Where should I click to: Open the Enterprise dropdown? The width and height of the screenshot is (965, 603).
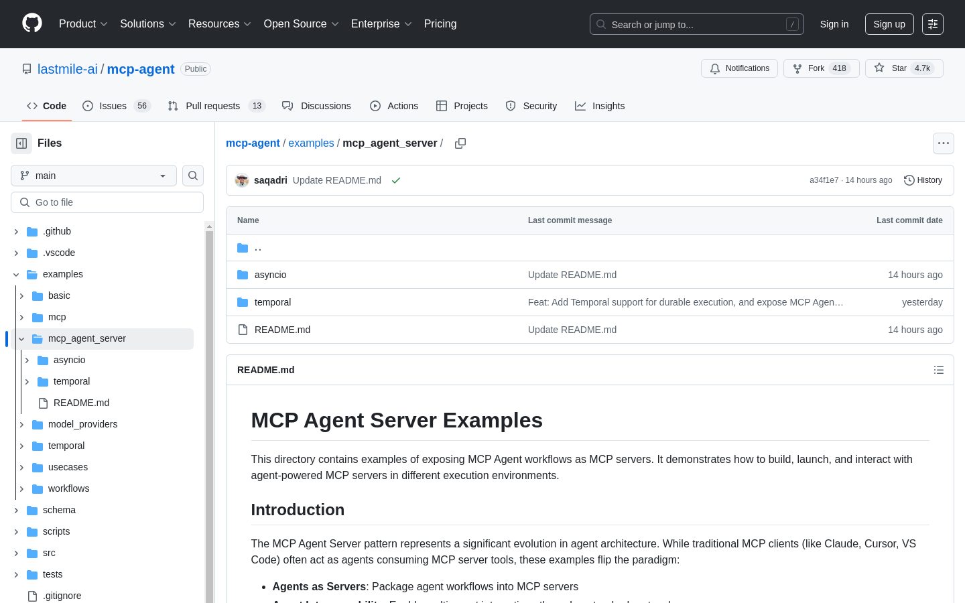381,23
